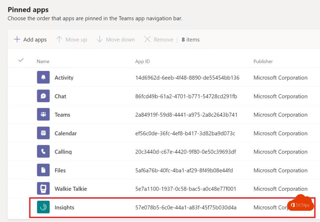
Task: Select the checkmark column header to select all apps
Action: pos(21,60)
